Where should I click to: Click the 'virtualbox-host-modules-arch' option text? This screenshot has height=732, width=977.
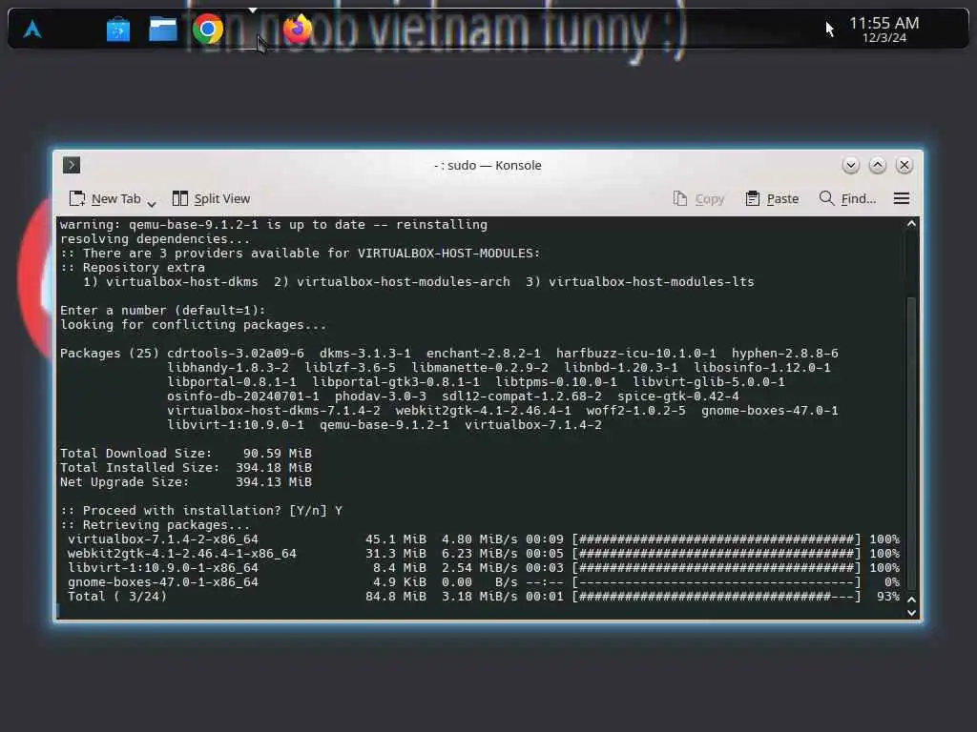[404, 281]
